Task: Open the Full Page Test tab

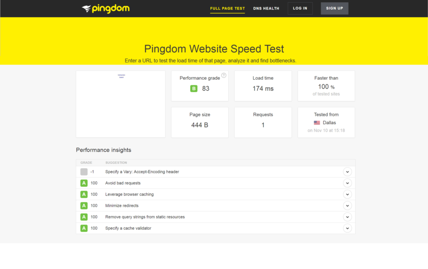Action: [x=227, y=8]
